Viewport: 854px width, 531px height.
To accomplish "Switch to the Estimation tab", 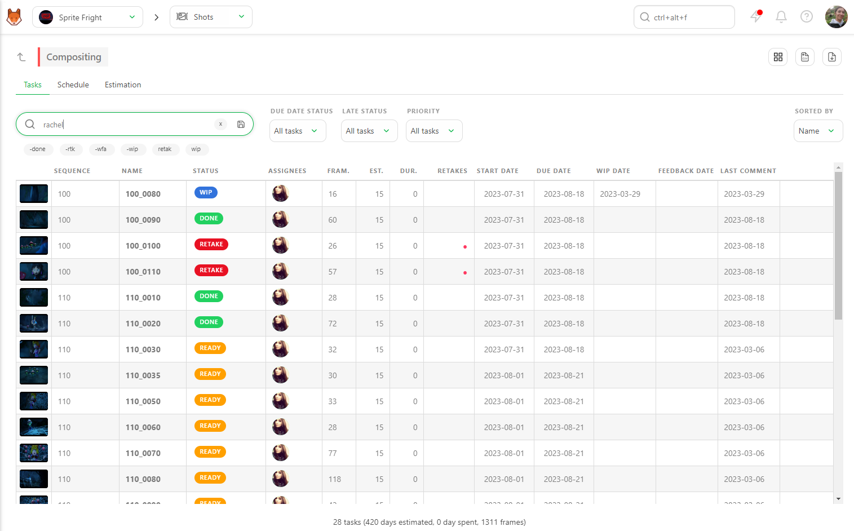I will click(x=123, y=85).
